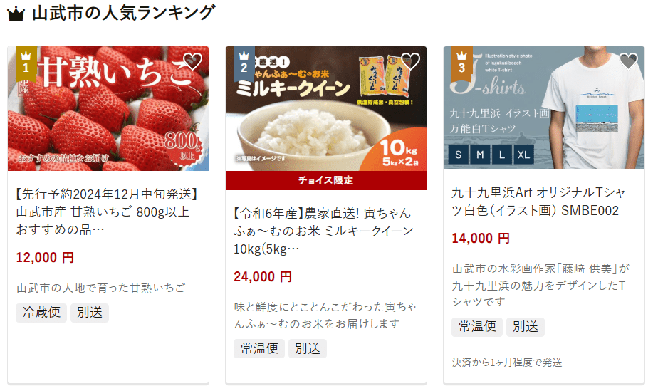Click the 山武市の人気ランキング heading

tap(124, 13)
